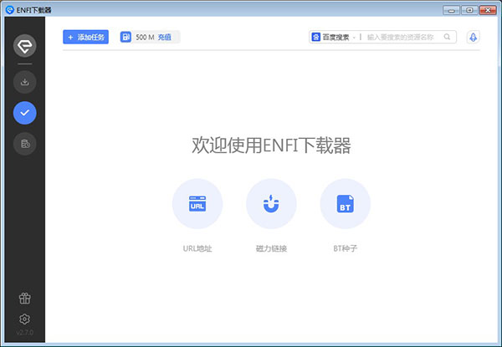This screenshot has width=502, height=347.
Task: Open the gift box icon
Action: pyautogui.click(x=24, y=298)
